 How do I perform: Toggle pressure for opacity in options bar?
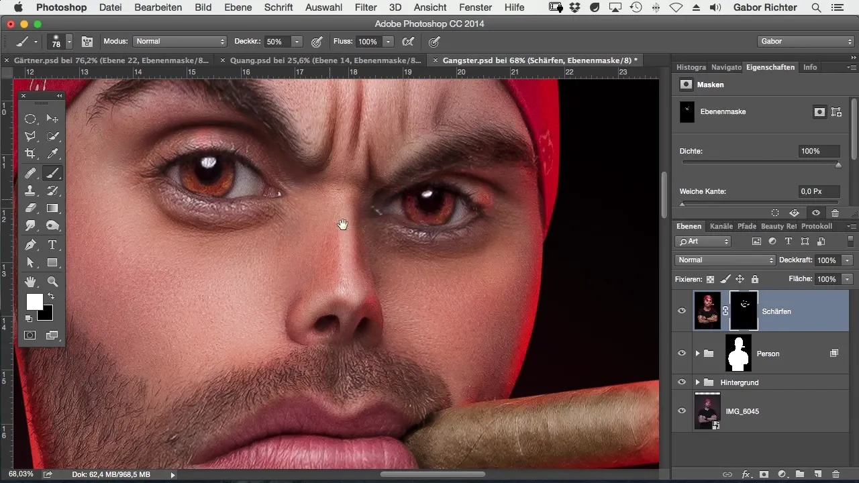tap(317, 42)
